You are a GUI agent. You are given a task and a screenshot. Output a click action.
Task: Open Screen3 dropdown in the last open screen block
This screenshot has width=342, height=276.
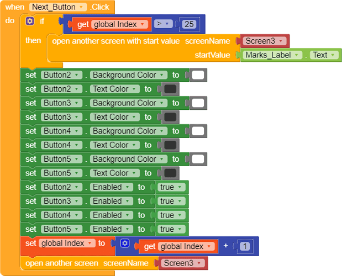pos(183,263)
